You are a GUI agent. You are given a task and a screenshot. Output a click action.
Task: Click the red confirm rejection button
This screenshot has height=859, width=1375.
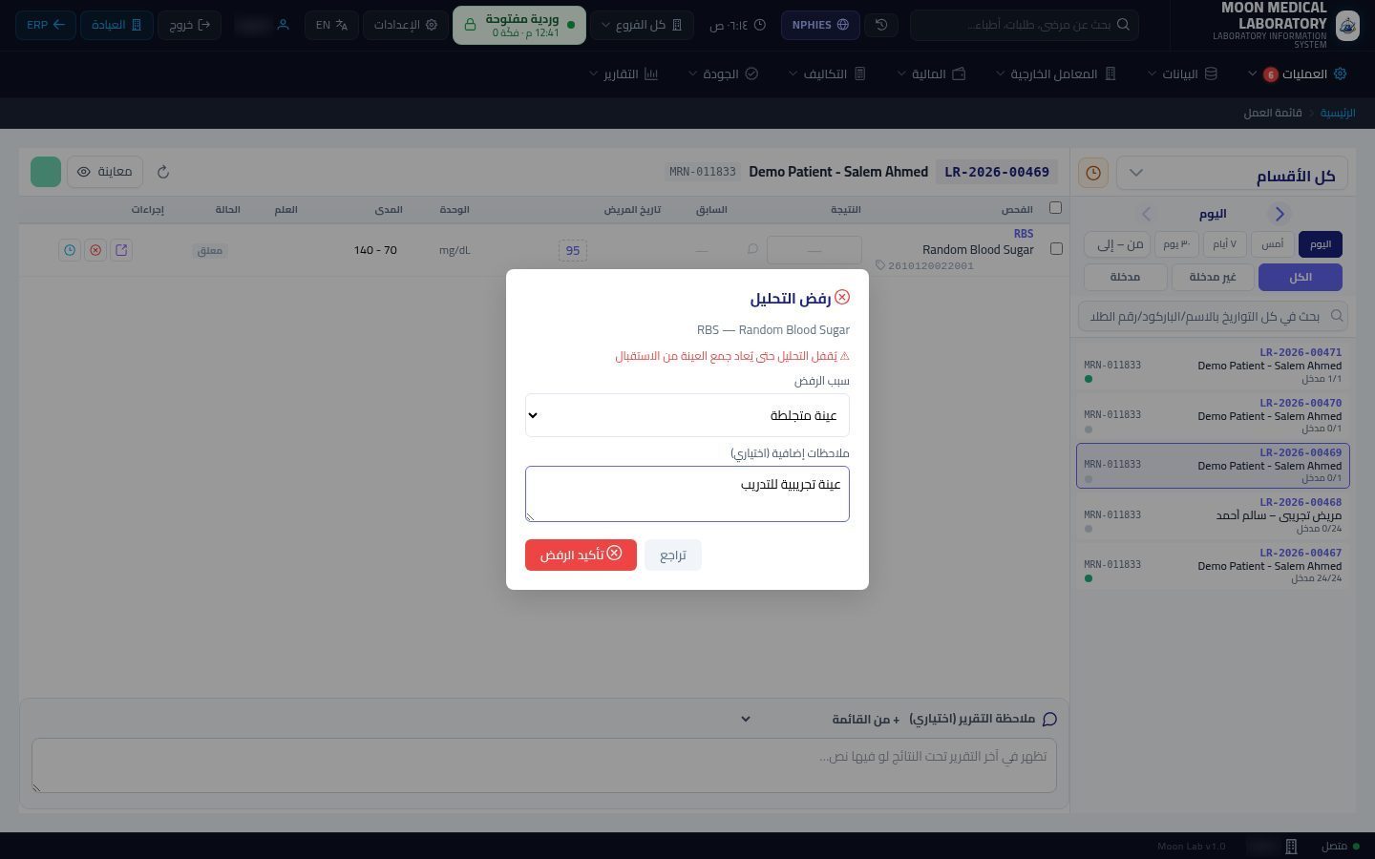(581, 555)
